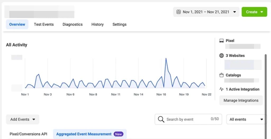Select the Pixel/Conversions API tab
Screen dimensions: 271x139
pyautogui.click(x=28, y=134)
